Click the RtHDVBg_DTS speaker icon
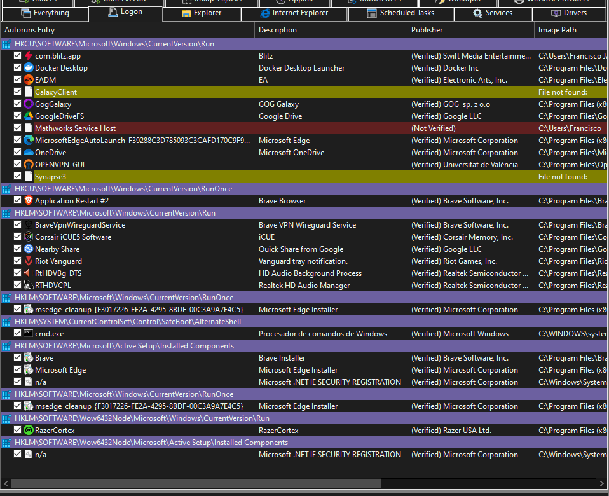 (x=29, y=273)
